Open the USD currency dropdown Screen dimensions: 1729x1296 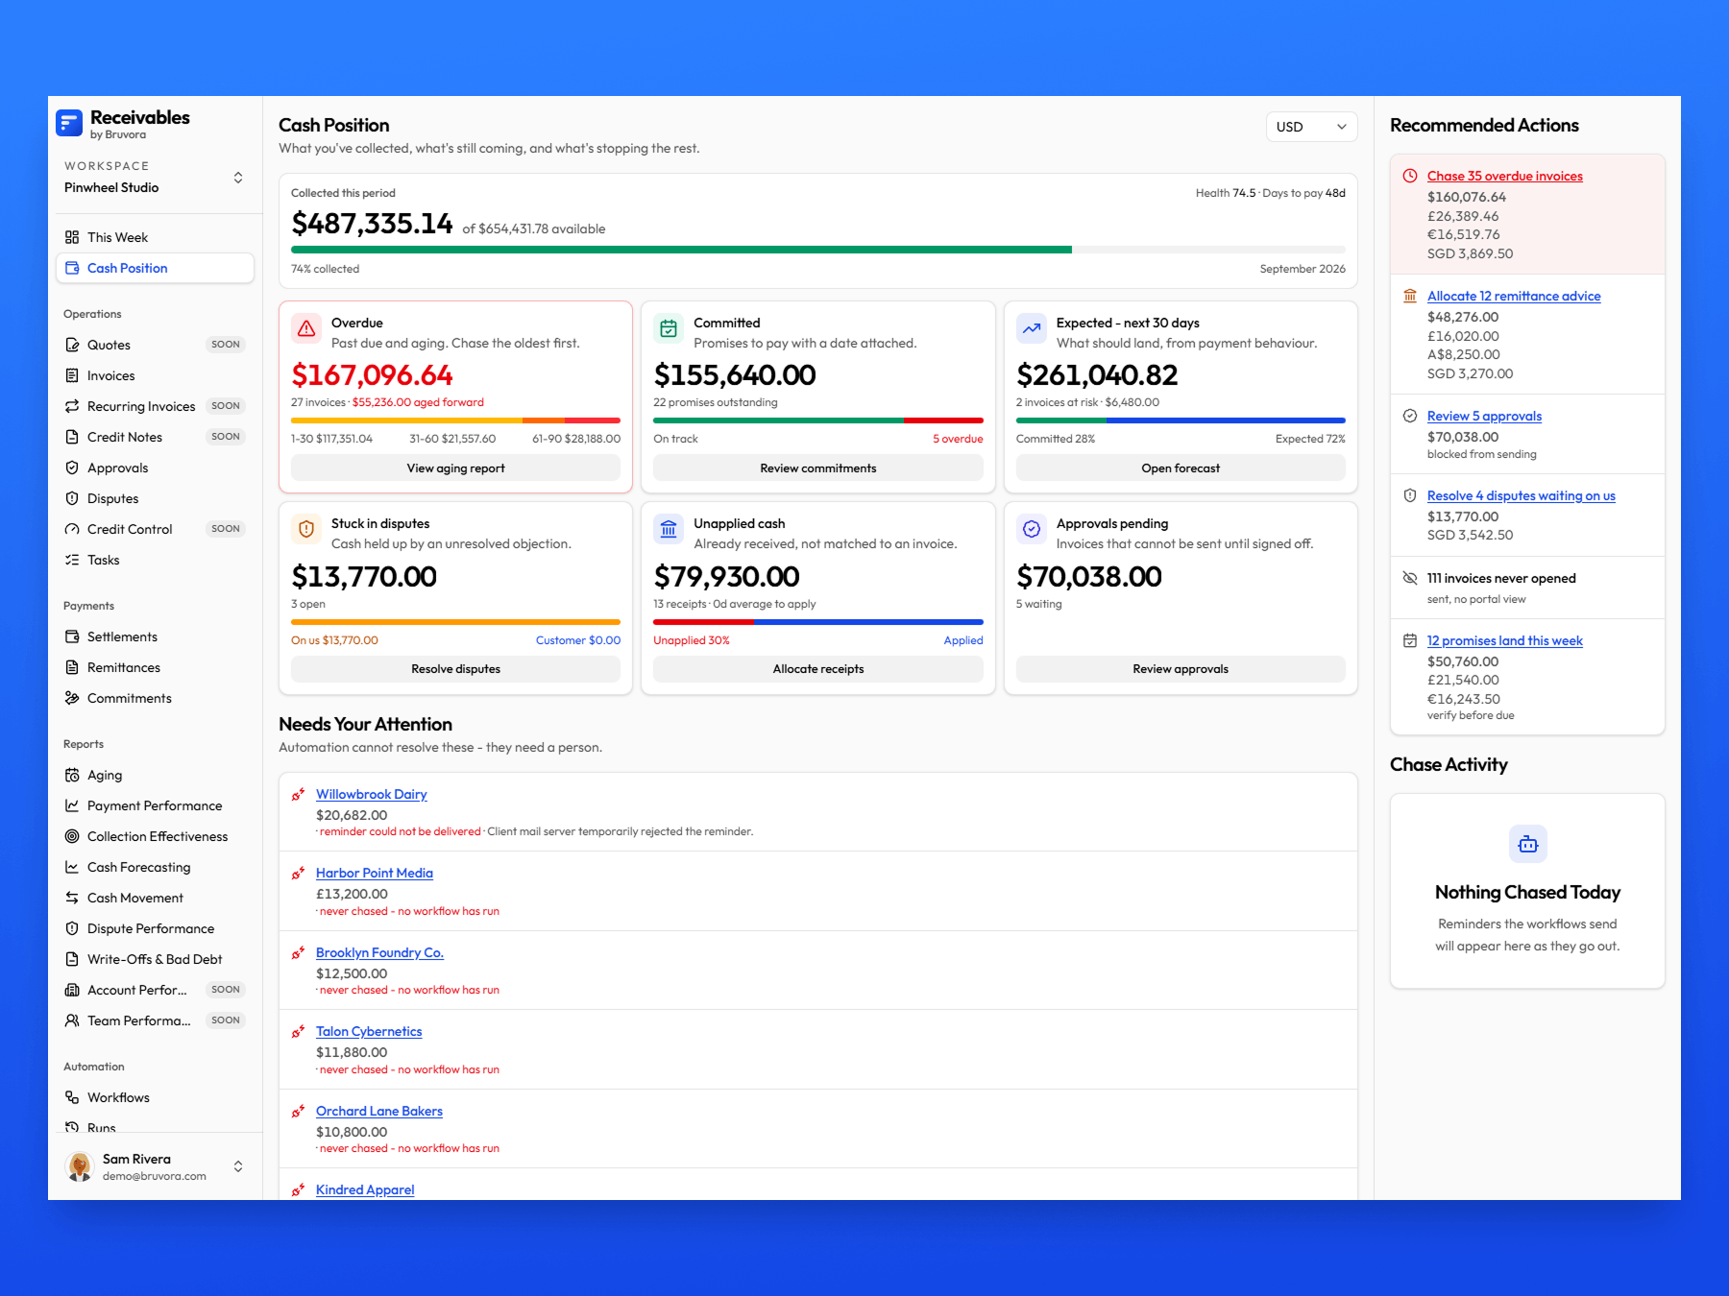pos(1311,127)
